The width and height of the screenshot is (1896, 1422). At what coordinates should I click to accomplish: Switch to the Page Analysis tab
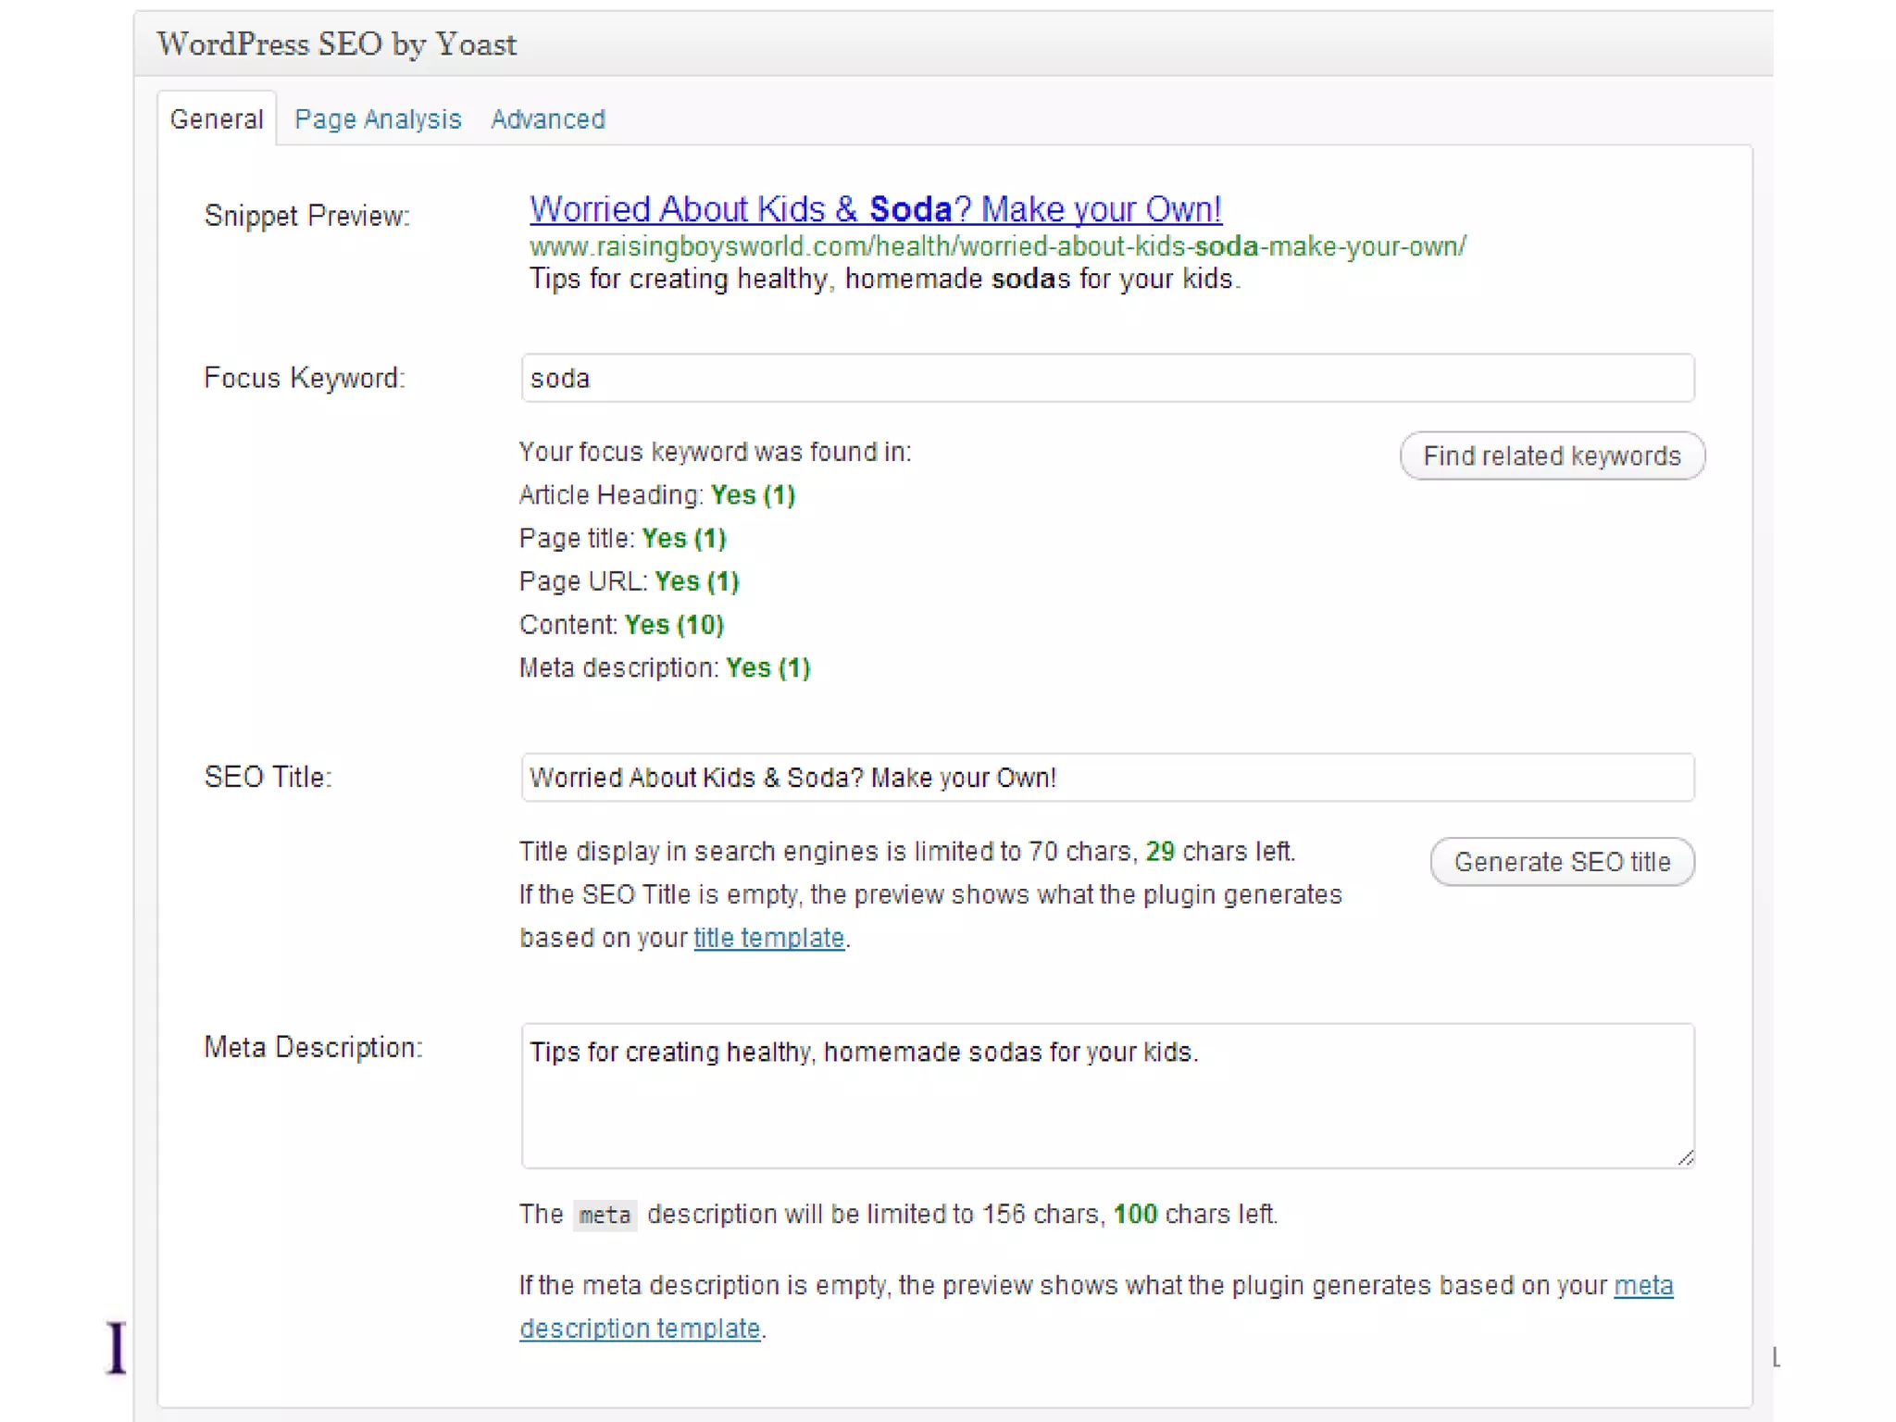pyautogui.click(x=378, y=119)
